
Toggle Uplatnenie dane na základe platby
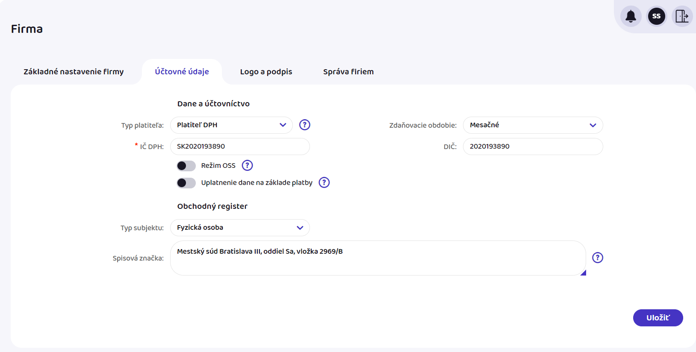click(x=186, y=183)
